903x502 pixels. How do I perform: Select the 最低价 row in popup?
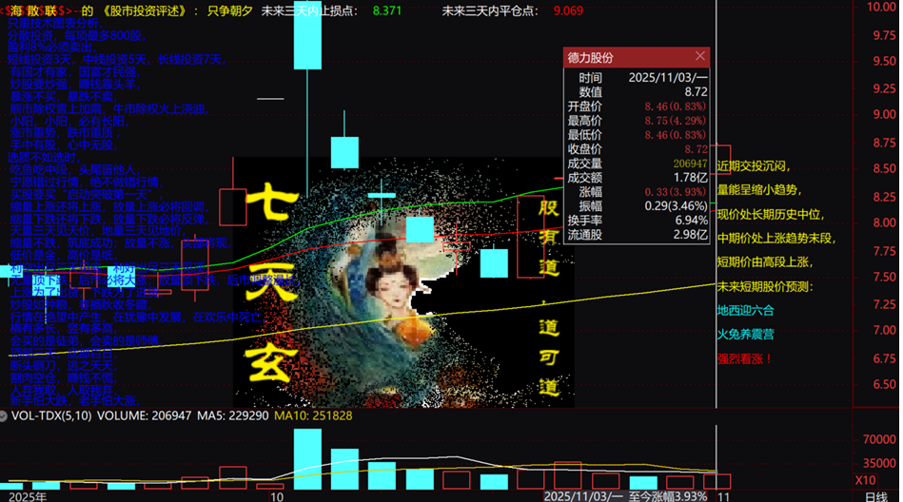tap(637, 135)
